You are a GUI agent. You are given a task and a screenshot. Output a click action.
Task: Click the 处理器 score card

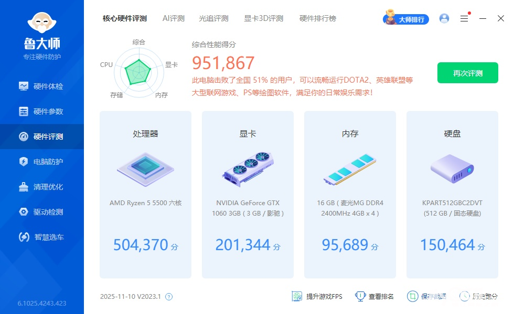click(x=145, y=194)
